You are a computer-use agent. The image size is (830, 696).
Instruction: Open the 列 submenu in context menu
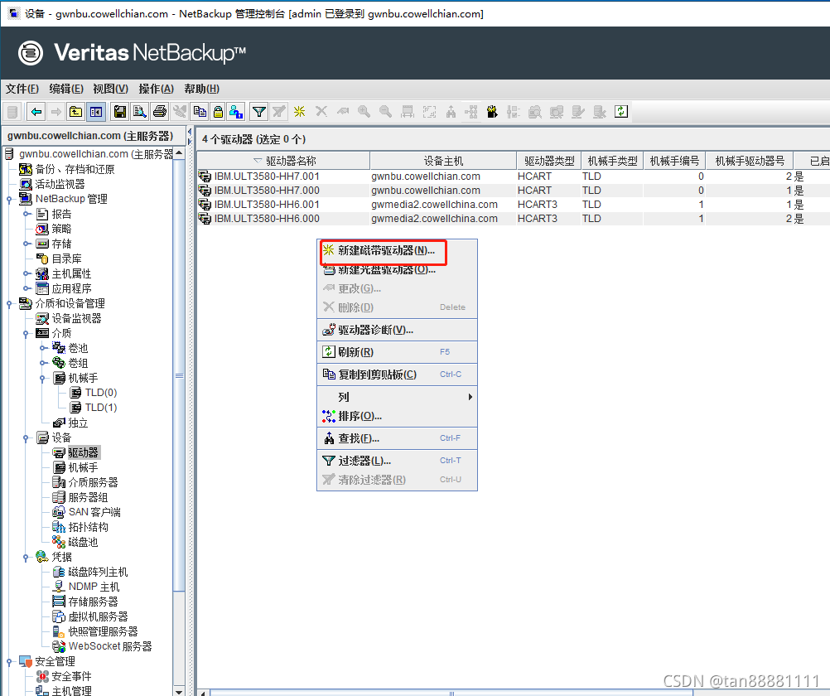397,397
